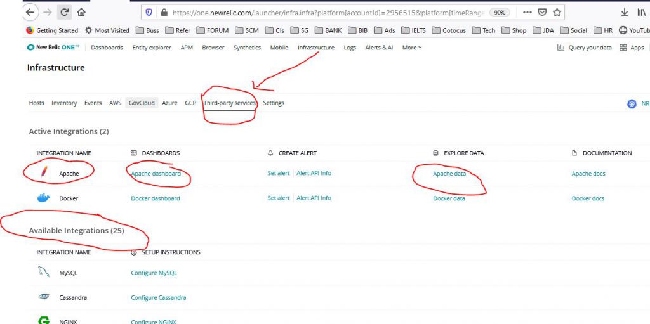
Task: Open the browser page actions ellipsis menu
Action: 527,12
